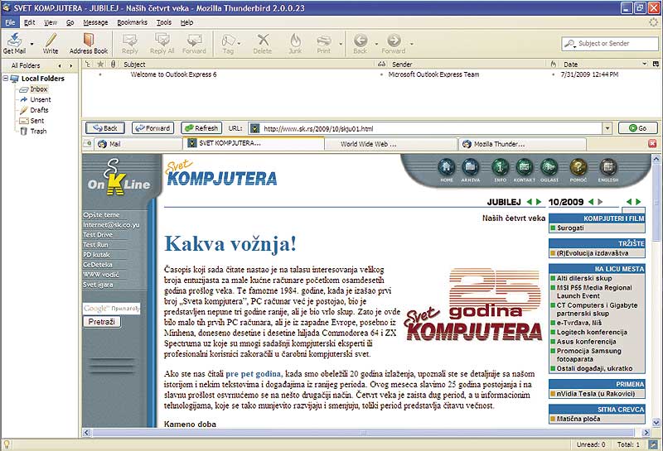Click the column picker icon in message list

pos(656,65)
